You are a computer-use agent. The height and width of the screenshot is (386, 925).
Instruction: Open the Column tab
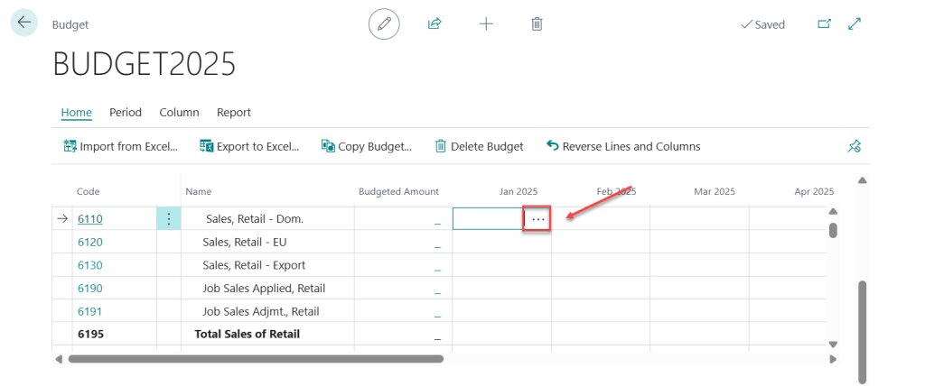(x=180, y=112)
